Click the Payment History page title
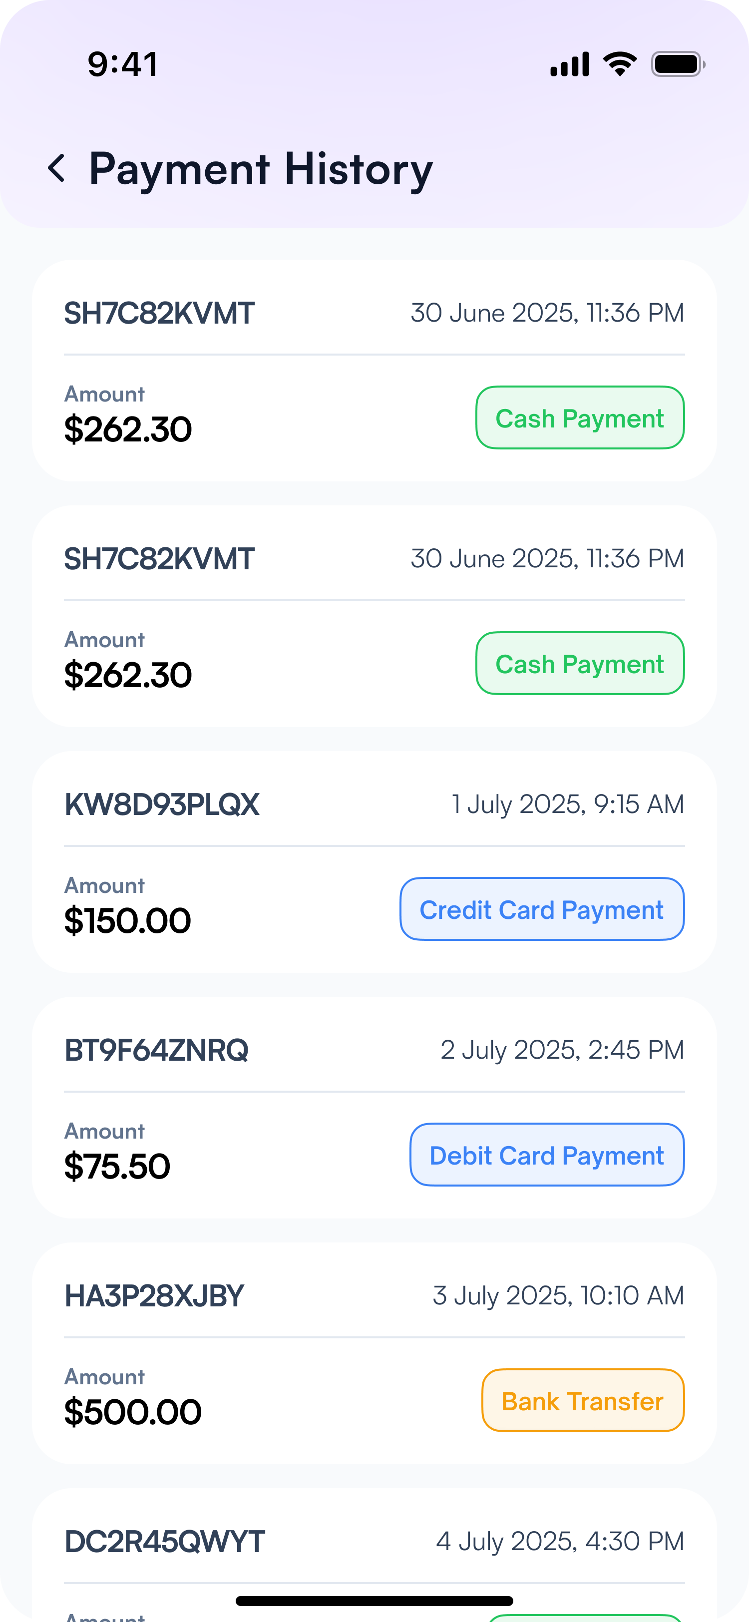The height and width of the screenshot is (1622, 749). 261,169
